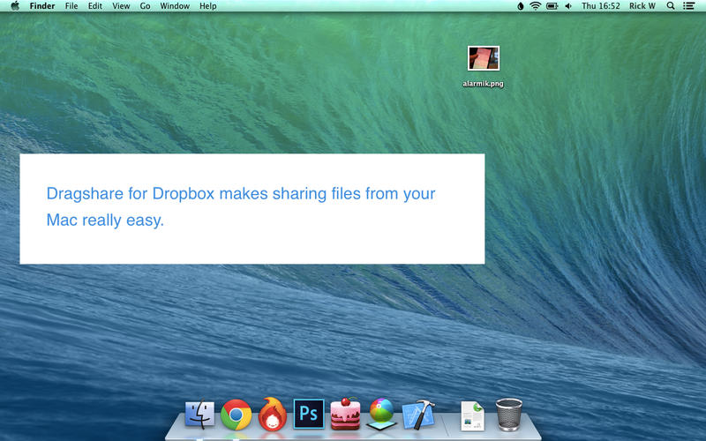This screenshot has width=706, height=441.
Task: Open the battery status menu
Action: [x=552, y=6]
